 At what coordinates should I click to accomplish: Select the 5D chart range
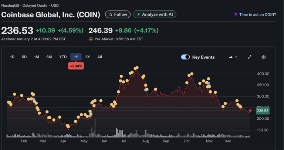coord(24,57)
